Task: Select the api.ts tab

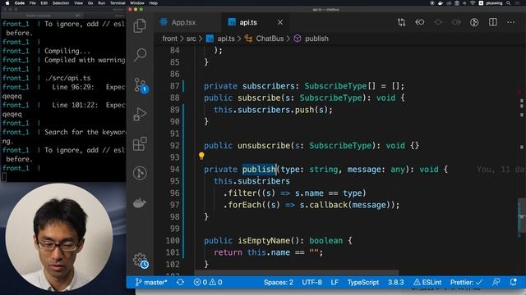Action: [x=247, y=22]
